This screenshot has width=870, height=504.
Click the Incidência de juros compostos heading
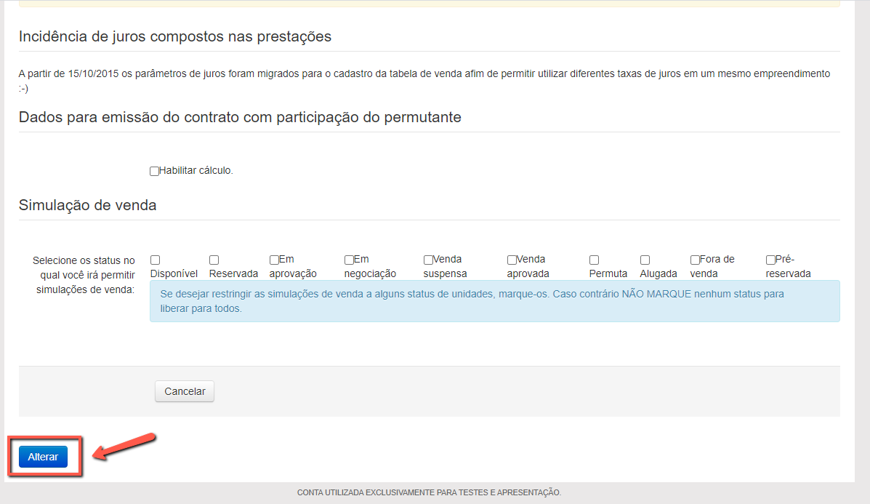(x=175, y=36)
